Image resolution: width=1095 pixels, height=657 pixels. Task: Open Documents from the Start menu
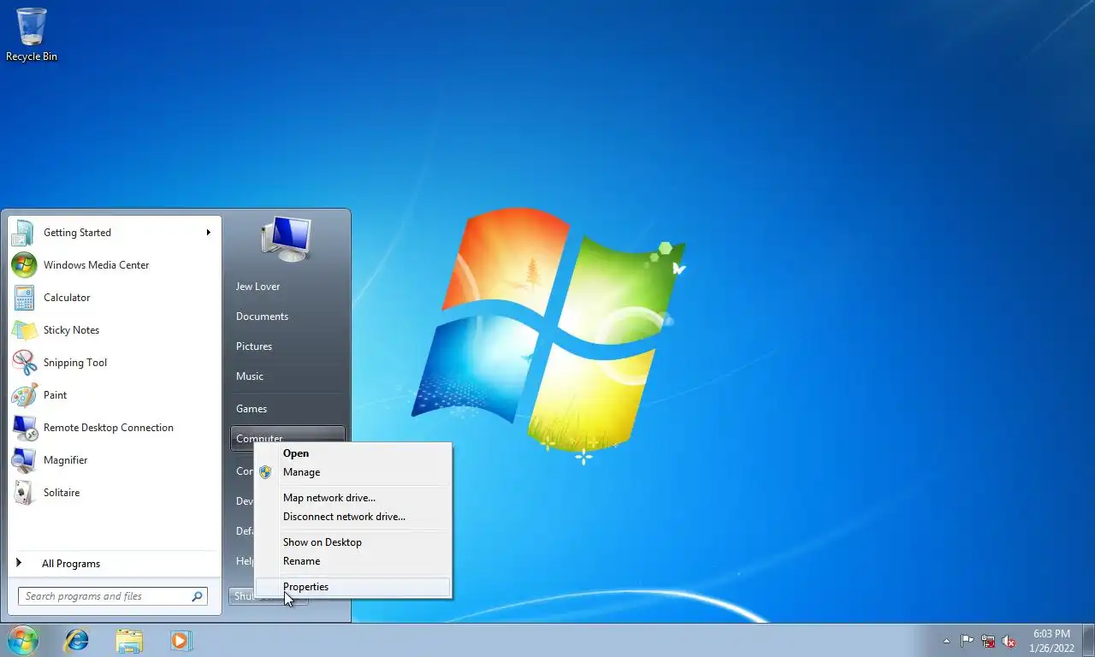click(287, 317)
